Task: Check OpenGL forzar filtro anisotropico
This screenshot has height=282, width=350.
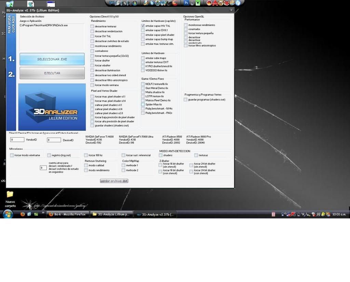Action: coord(186,45)
